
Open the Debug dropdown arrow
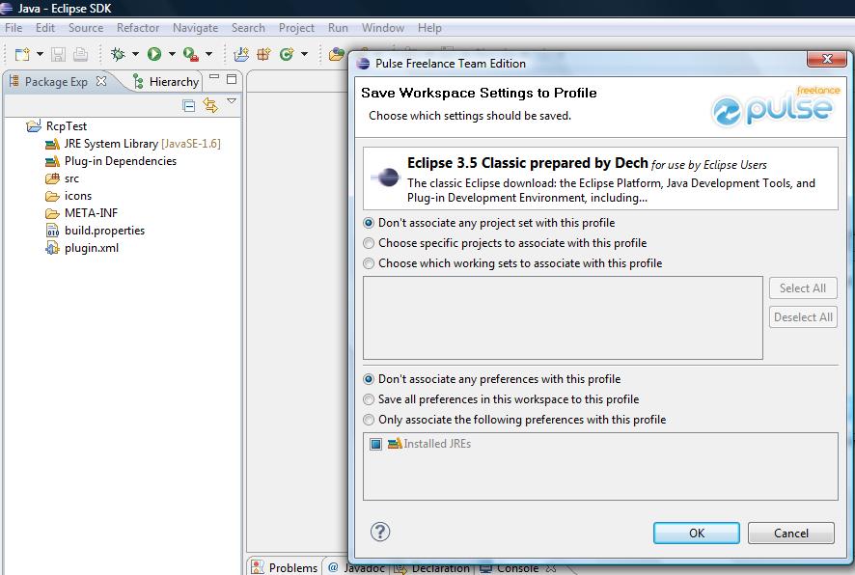pos(135,54)
